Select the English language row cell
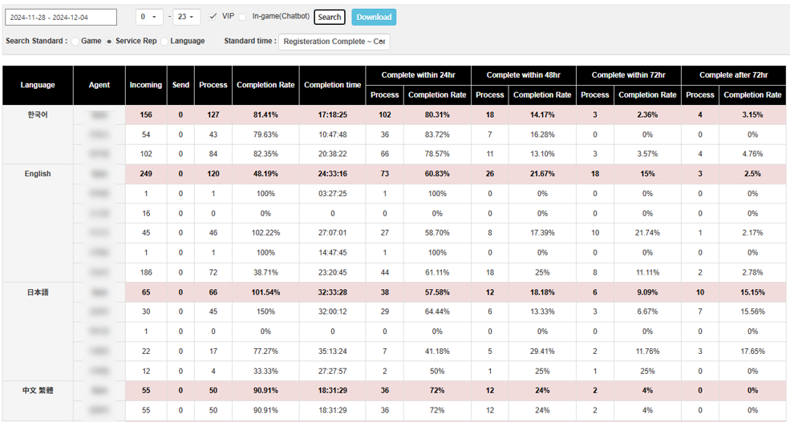 tap(38, 174)
